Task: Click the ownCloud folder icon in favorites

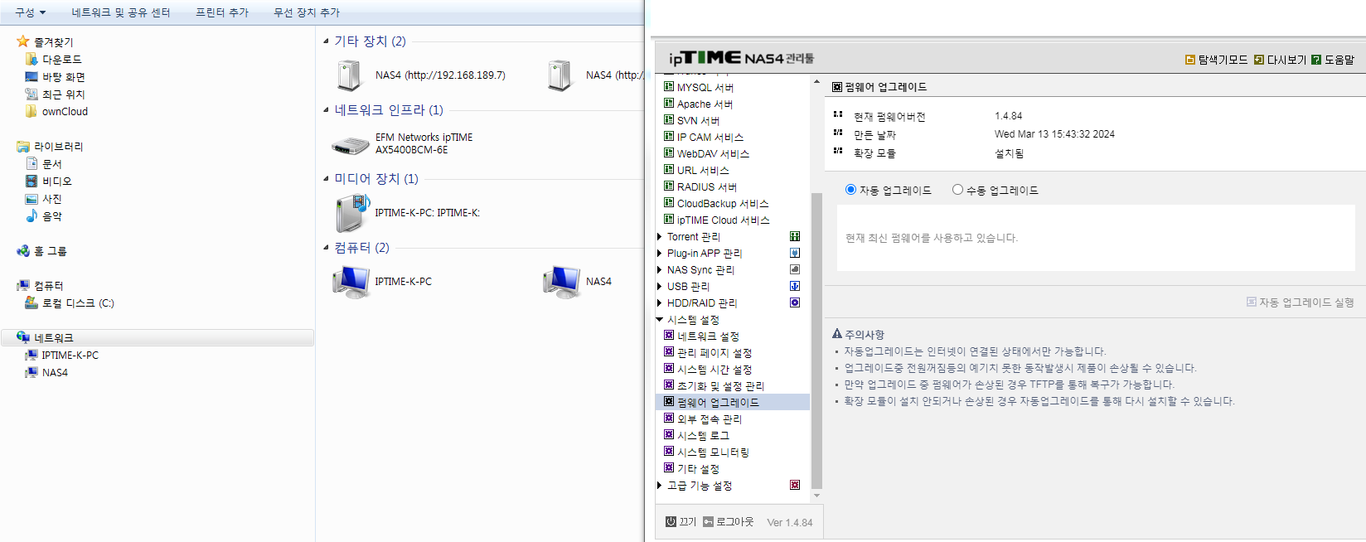Action: click(x=31, y=111)
